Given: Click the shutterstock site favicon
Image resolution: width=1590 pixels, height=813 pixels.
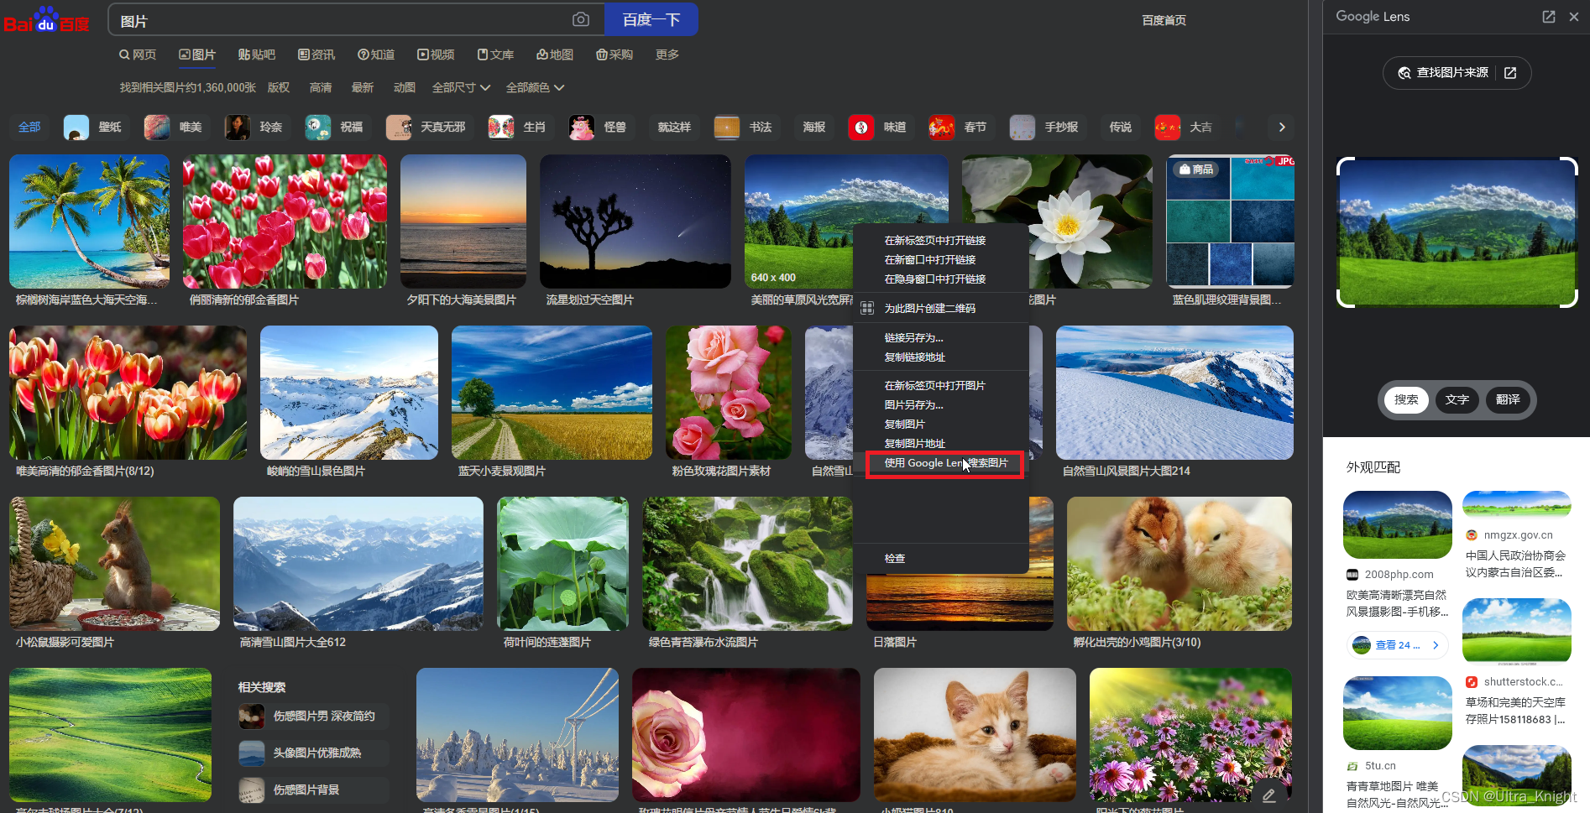Looking at the screenshot, I should point(1472,682).
